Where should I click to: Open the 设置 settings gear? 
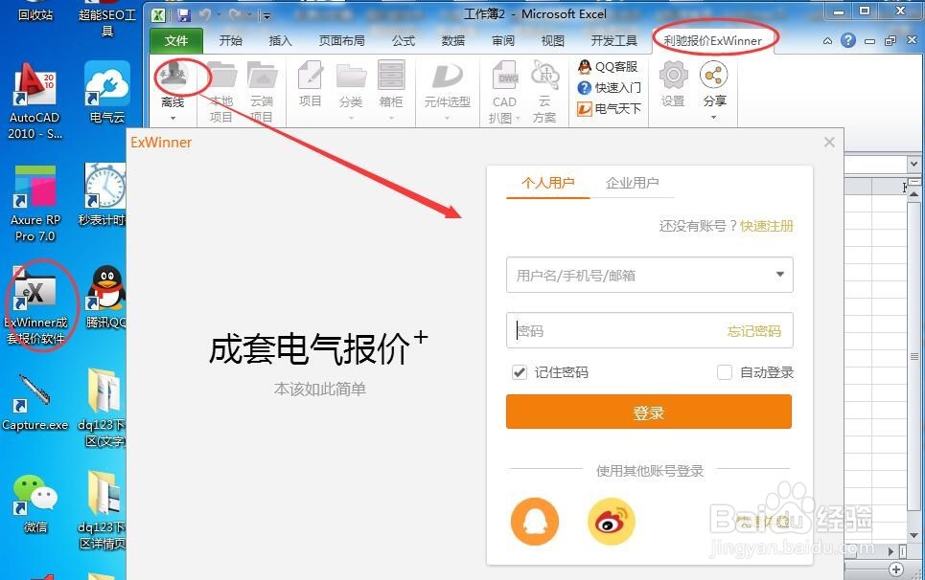tap(673, 84)
